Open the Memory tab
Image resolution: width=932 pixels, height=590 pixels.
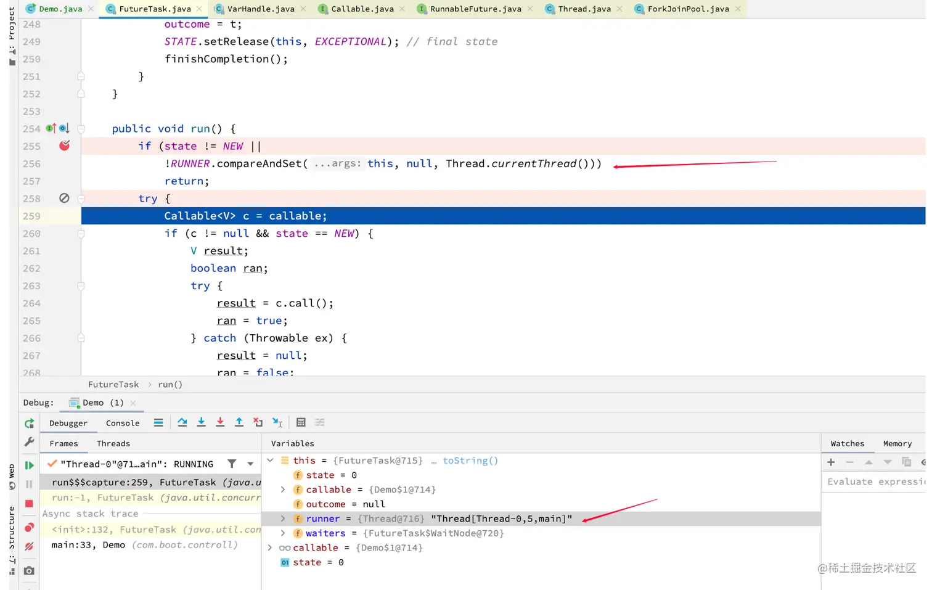click(897, 443)
